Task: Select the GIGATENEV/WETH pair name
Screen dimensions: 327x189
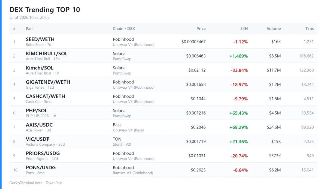Action: 48,82
